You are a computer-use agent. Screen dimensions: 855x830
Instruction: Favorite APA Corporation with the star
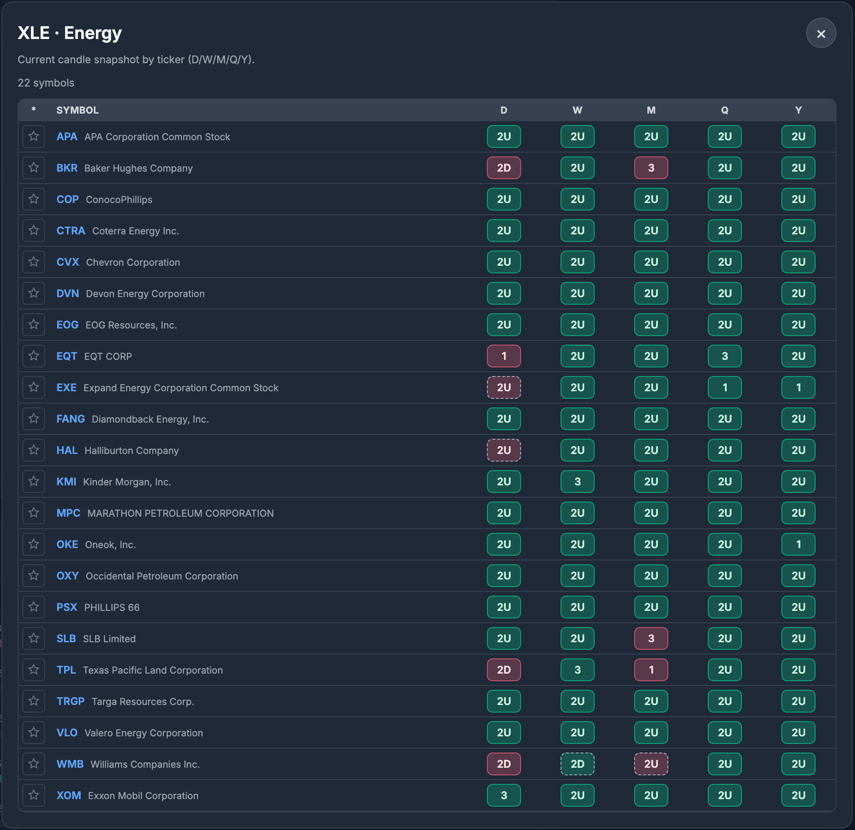(x=34, y=136)
